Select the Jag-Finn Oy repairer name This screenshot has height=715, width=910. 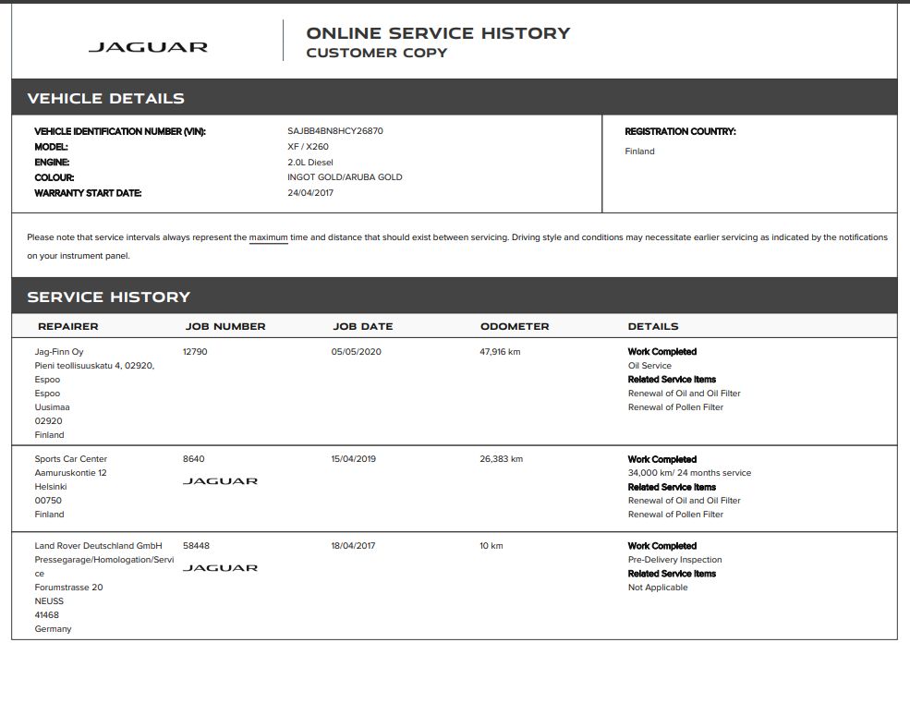click(59, 352)
